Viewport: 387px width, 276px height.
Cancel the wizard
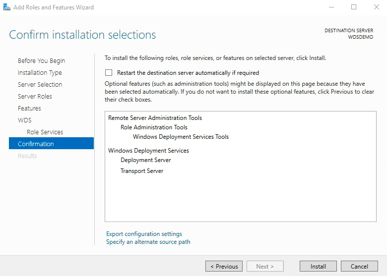click(x=359, y=266)
